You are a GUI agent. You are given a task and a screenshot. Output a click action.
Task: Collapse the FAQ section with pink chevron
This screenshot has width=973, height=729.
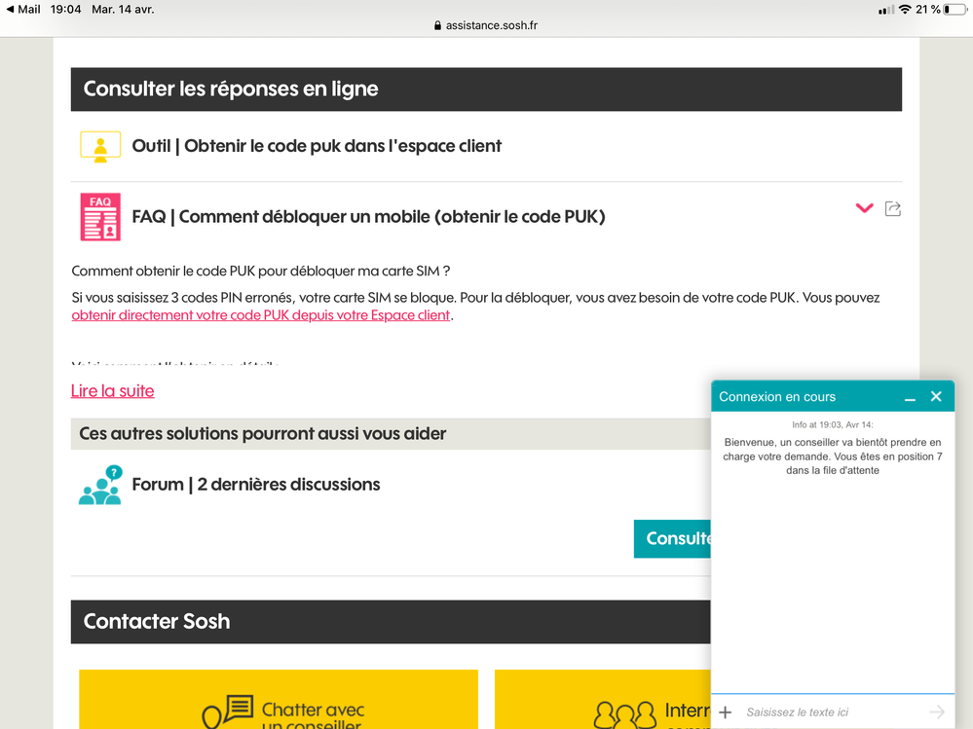864,208
